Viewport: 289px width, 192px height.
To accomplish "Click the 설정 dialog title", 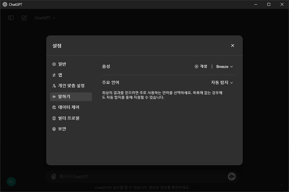I will pos(57,46).
